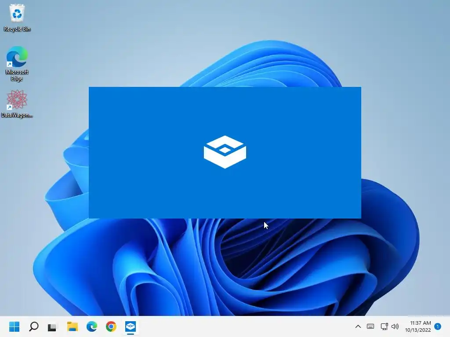Select Windows Sandbox taskbar icon
Image resolution: width=450 pixels, height=337 pixels.
tap(130, 326)
